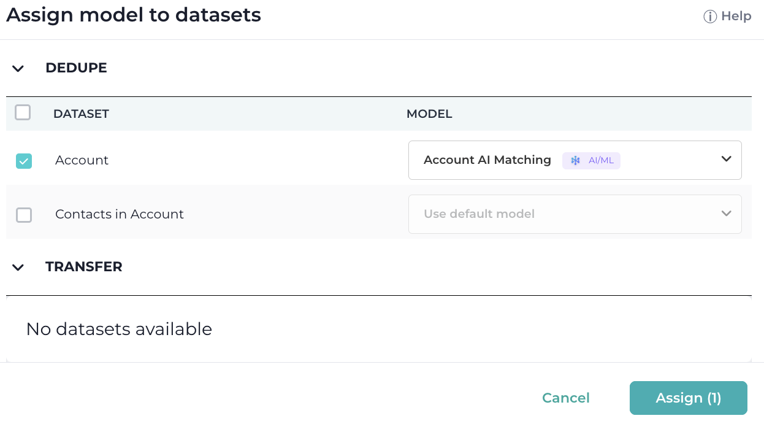Check the Contacts in Account checkbox
The image size is (764, 421).
[24, 215]
